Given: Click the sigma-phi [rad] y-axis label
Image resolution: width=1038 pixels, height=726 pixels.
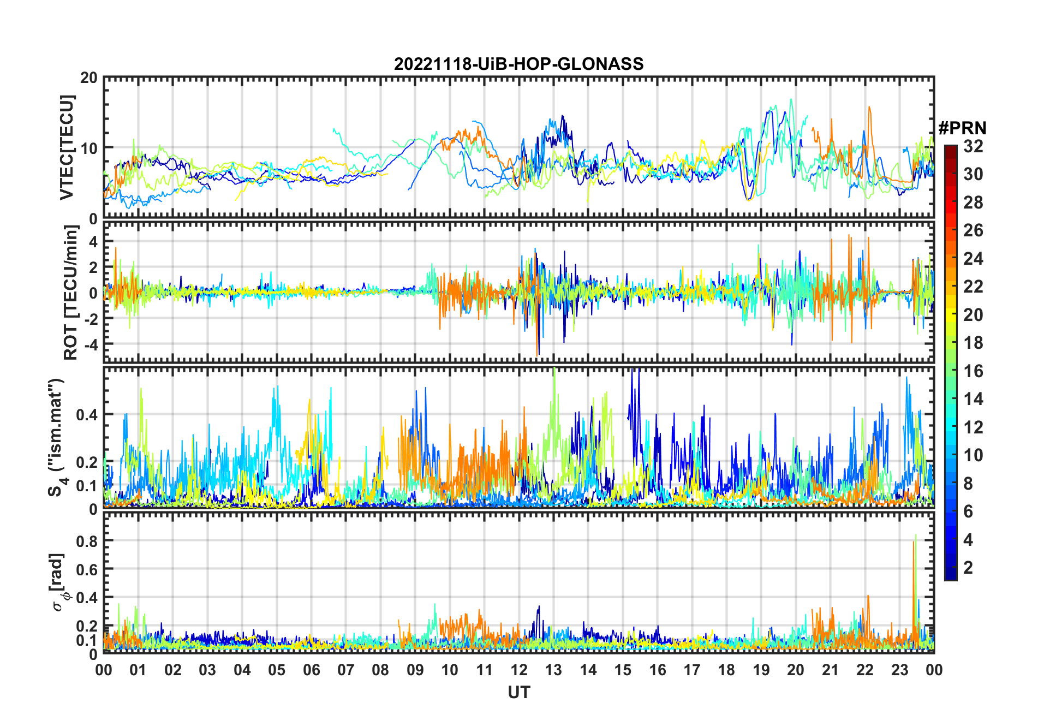Looking at the screenshot, I should point(59,582).
